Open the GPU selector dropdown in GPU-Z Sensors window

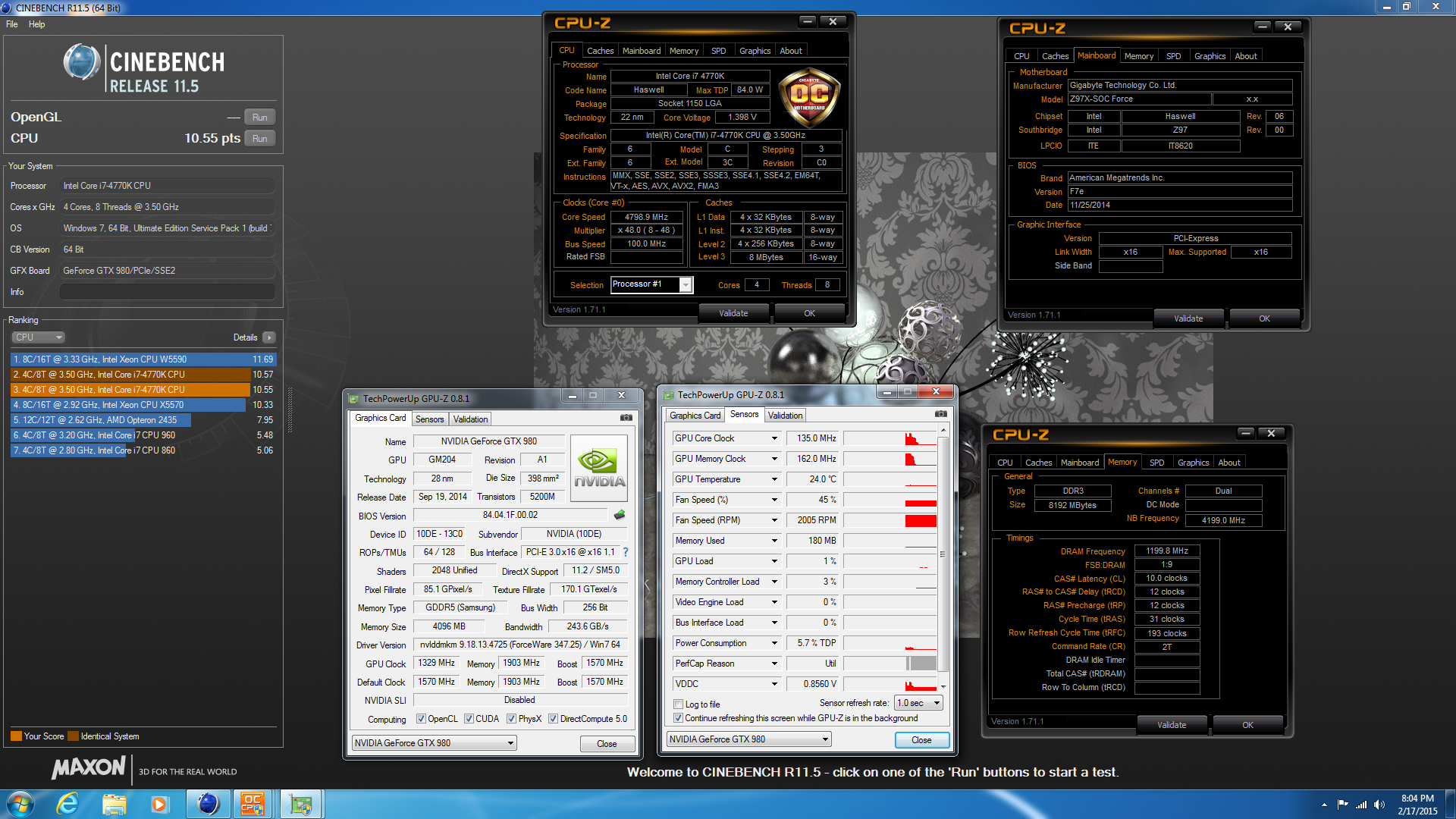click(749, 739)
